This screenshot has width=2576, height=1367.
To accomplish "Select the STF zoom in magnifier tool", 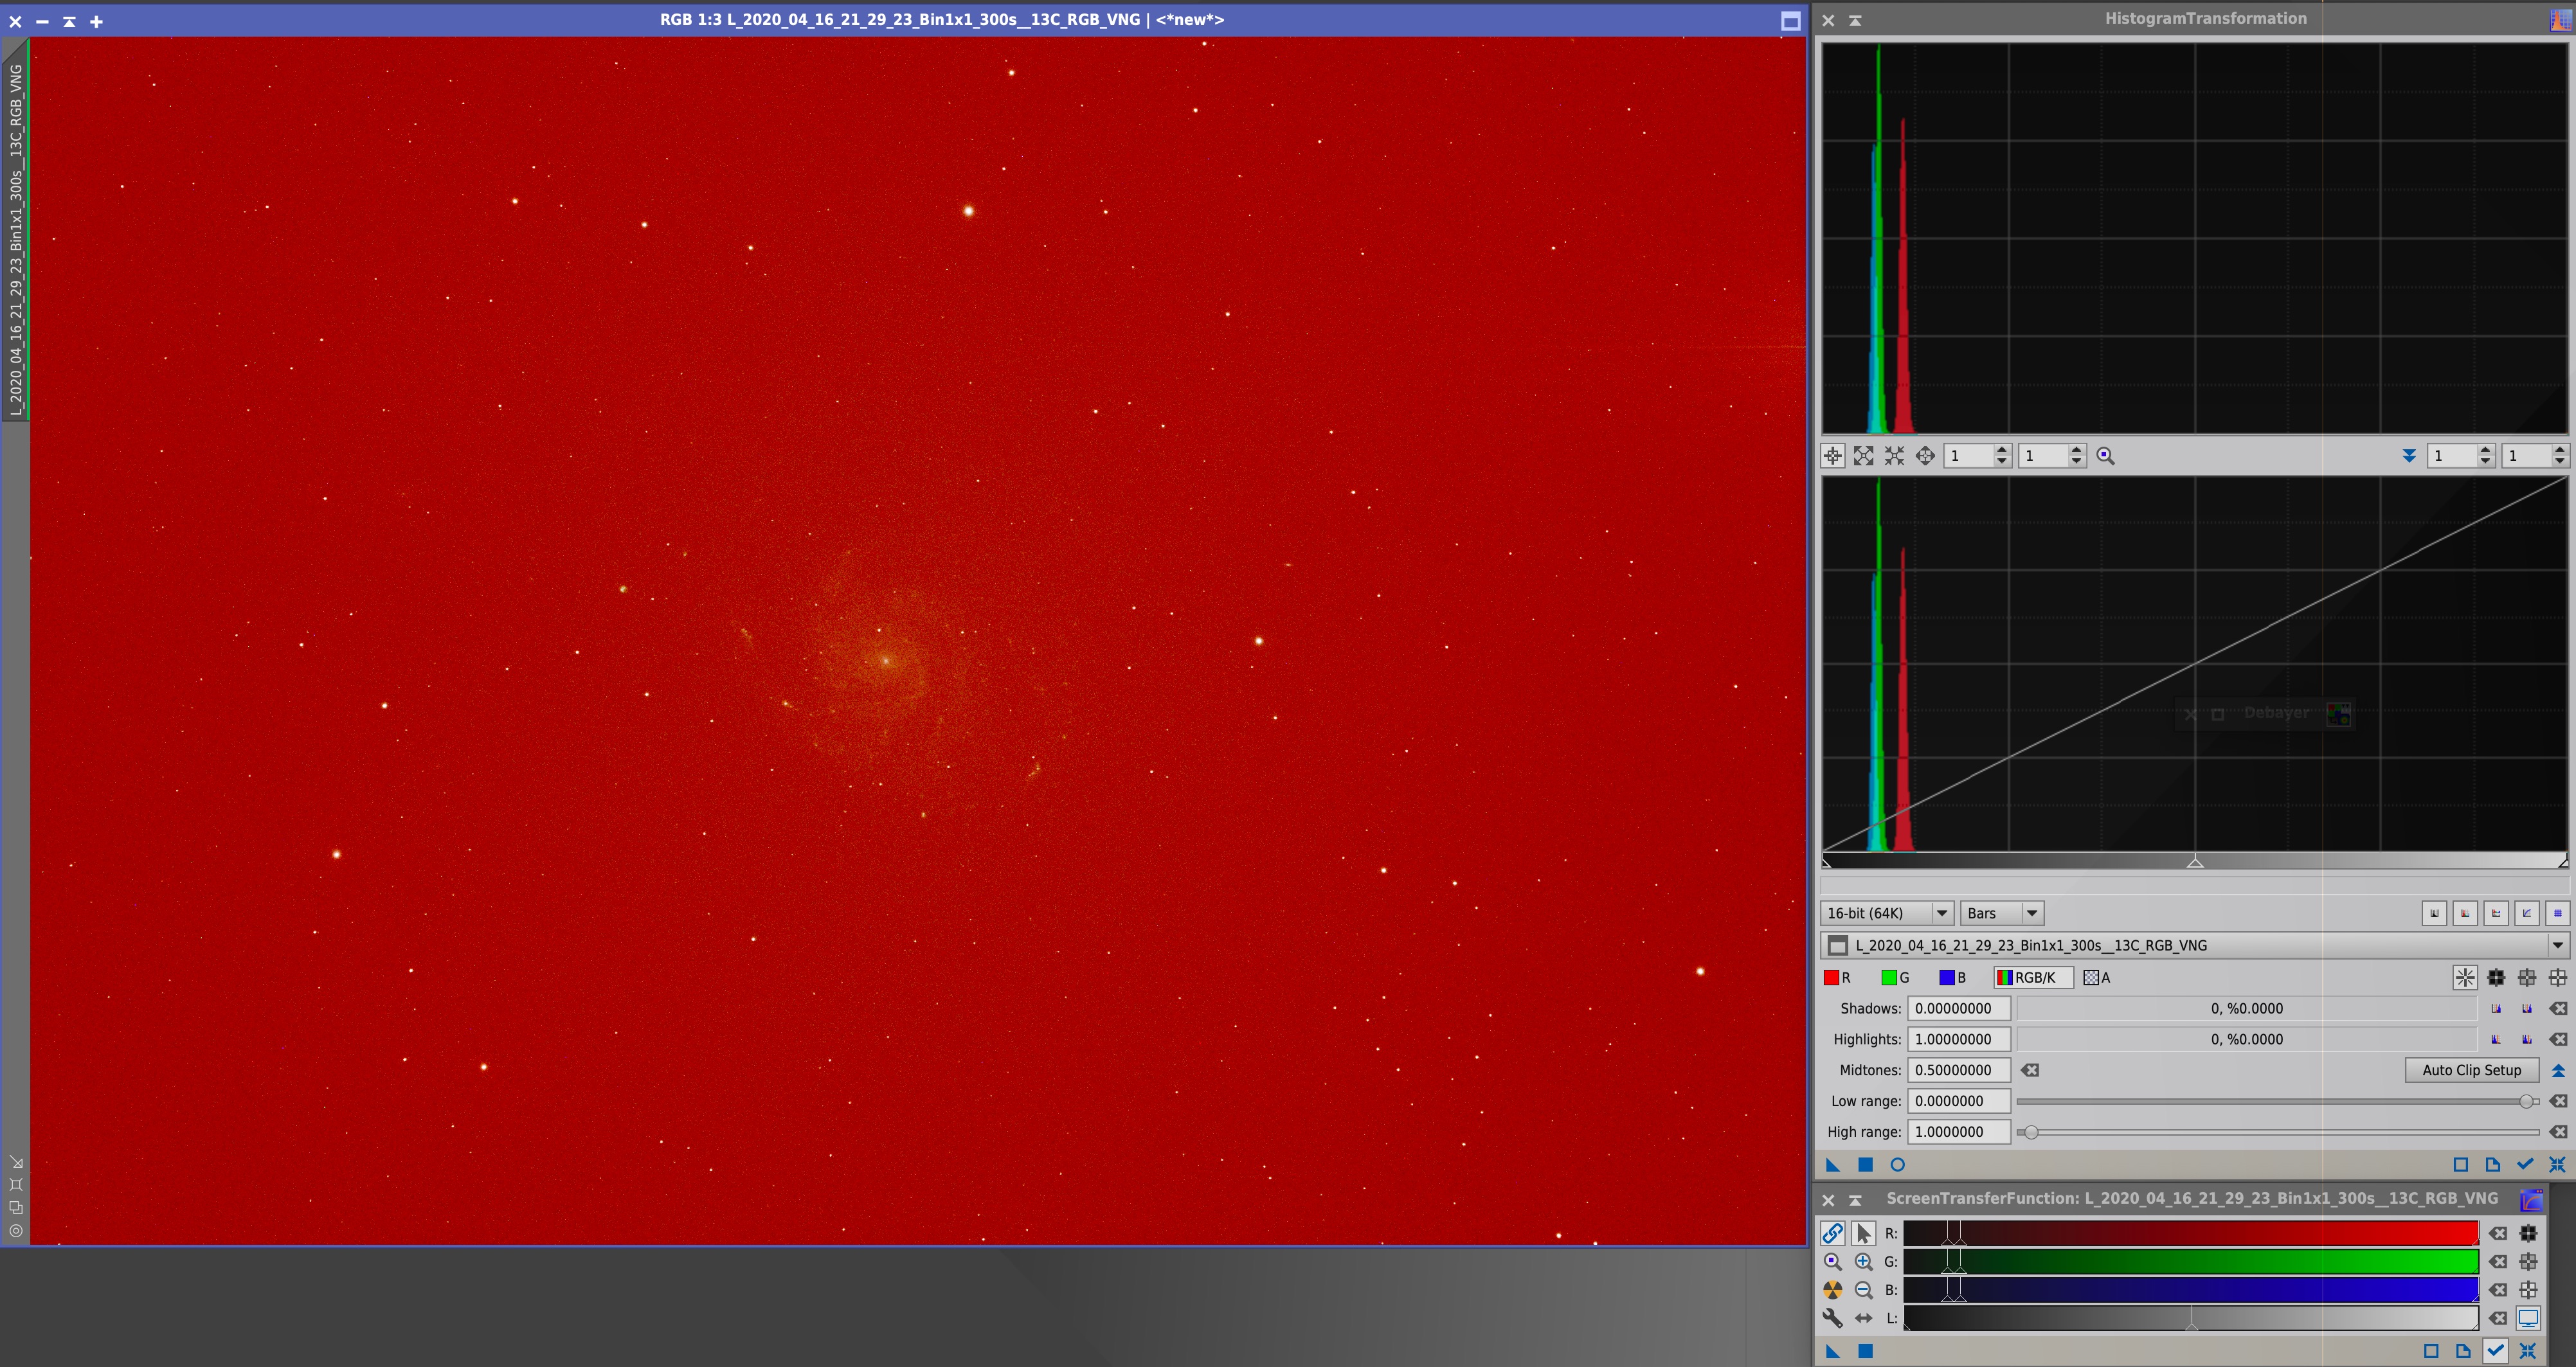I will tap(1863, 1262).
